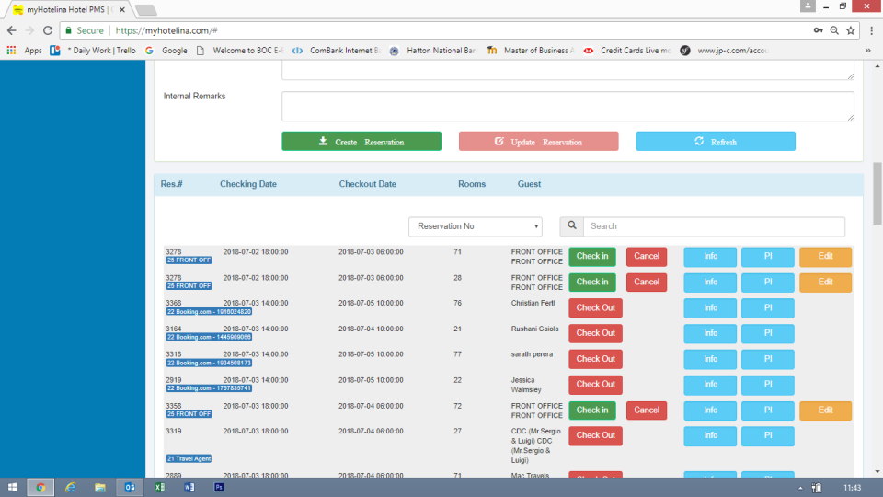Image resolution: width=883 pixels, height=497 pixels.
Task: Open Welcome to BOC bookmark
Action: click(x=240, y=50)
